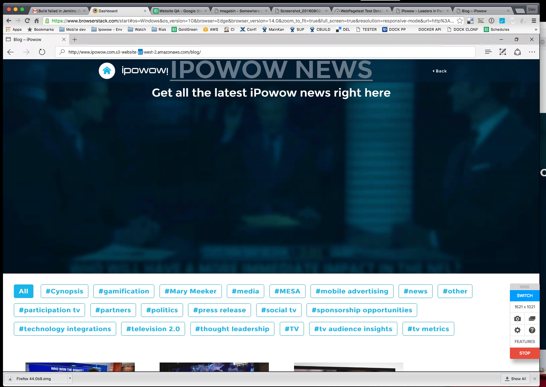Switch to iPowow Leaders tab
The image size is (546, 387).
(422, 11)
